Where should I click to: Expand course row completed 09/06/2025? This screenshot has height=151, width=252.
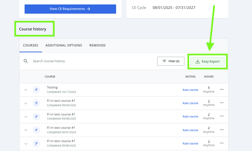coord(26,143)
